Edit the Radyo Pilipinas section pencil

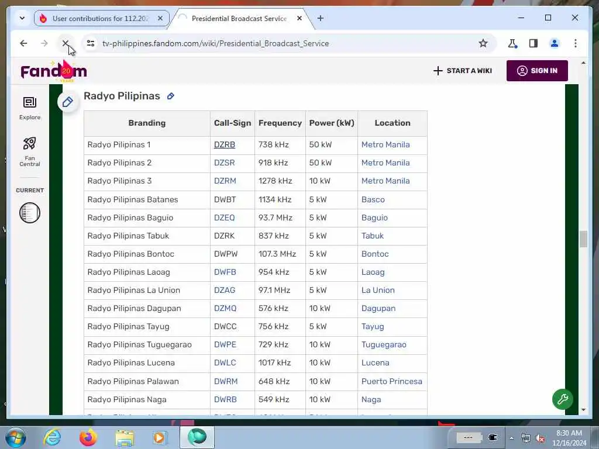(x=171, y=96)
